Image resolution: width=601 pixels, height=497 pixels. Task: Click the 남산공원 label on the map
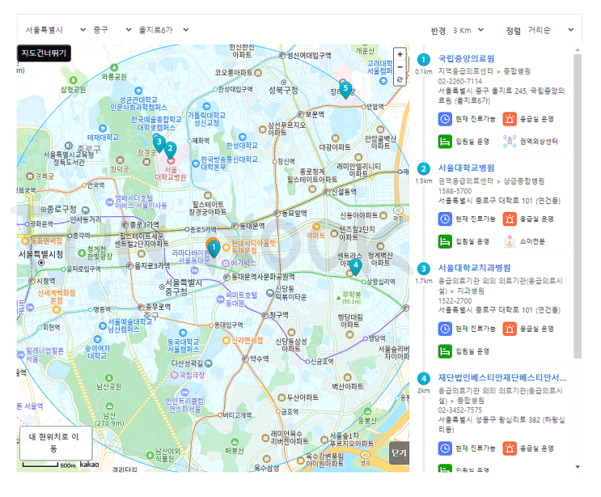point(109,386)
